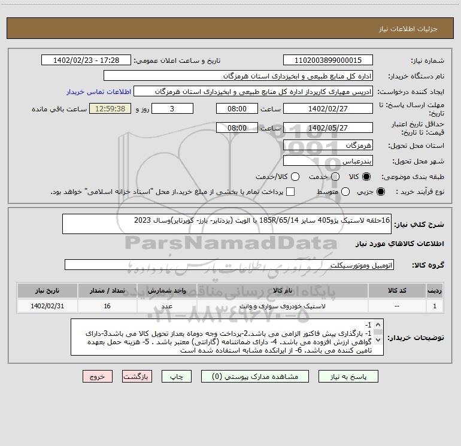Select the جزیی purchase type radio
The image size is (461, 446).
click(x=381, y=192)
